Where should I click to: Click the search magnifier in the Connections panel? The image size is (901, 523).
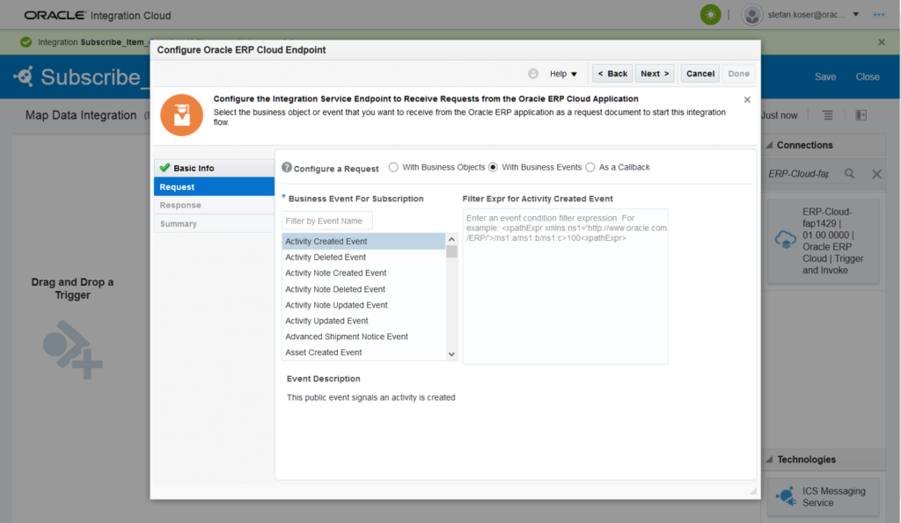coord(849,174)
